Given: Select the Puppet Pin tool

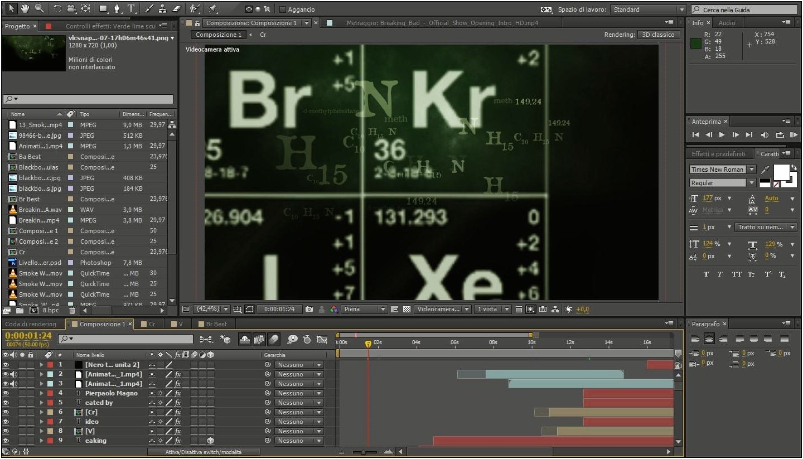Looking at the screenshot, I should pyautogui.click(x=212, y=9).
